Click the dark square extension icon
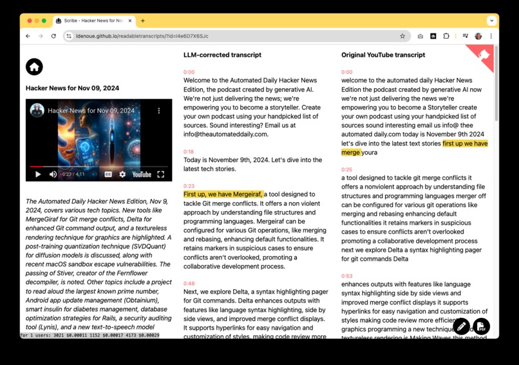 click(x=433, y=36)
